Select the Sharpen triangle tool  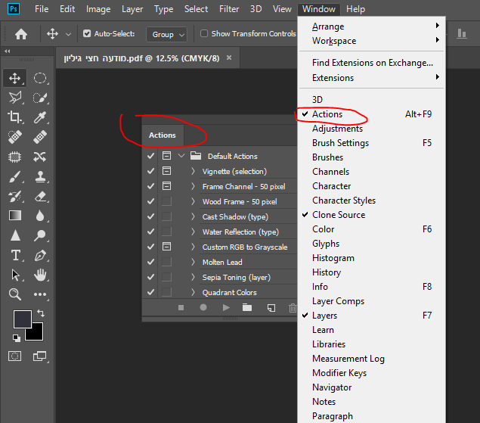point(14,235)
